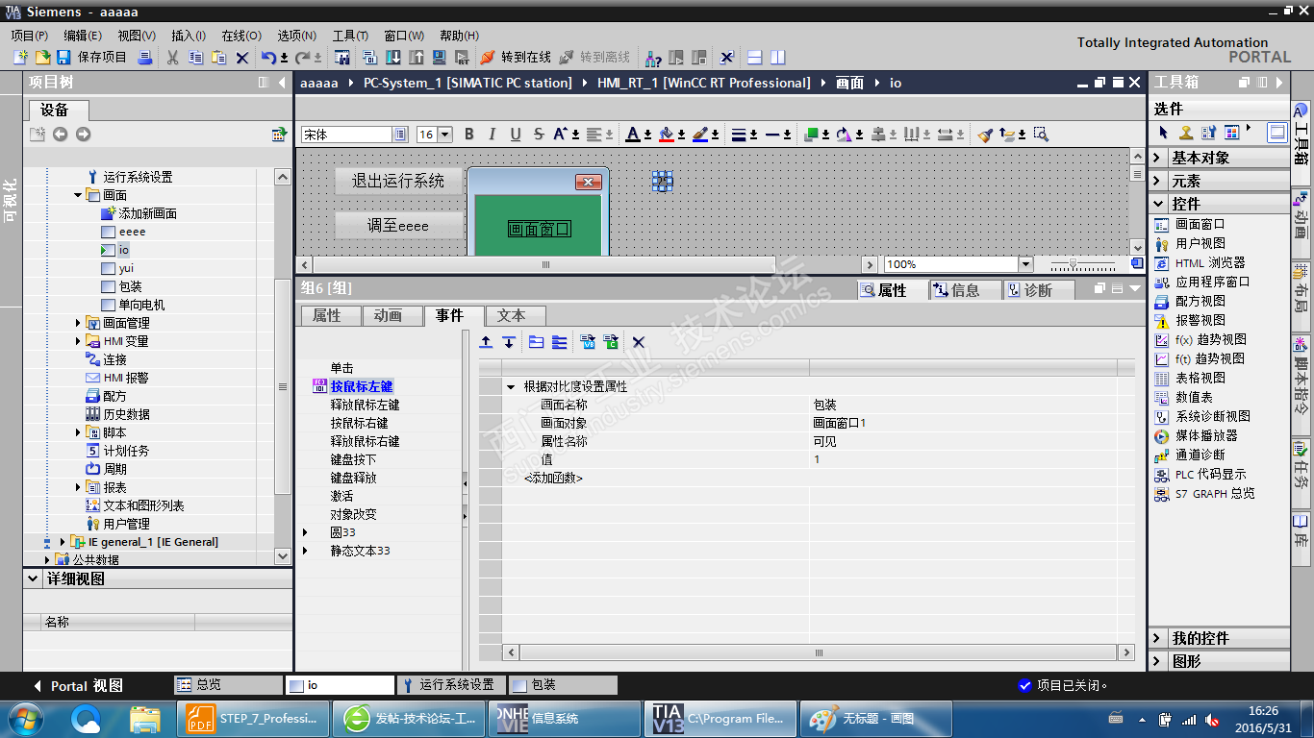Click the <添加函数> add function row

[553, 478]
